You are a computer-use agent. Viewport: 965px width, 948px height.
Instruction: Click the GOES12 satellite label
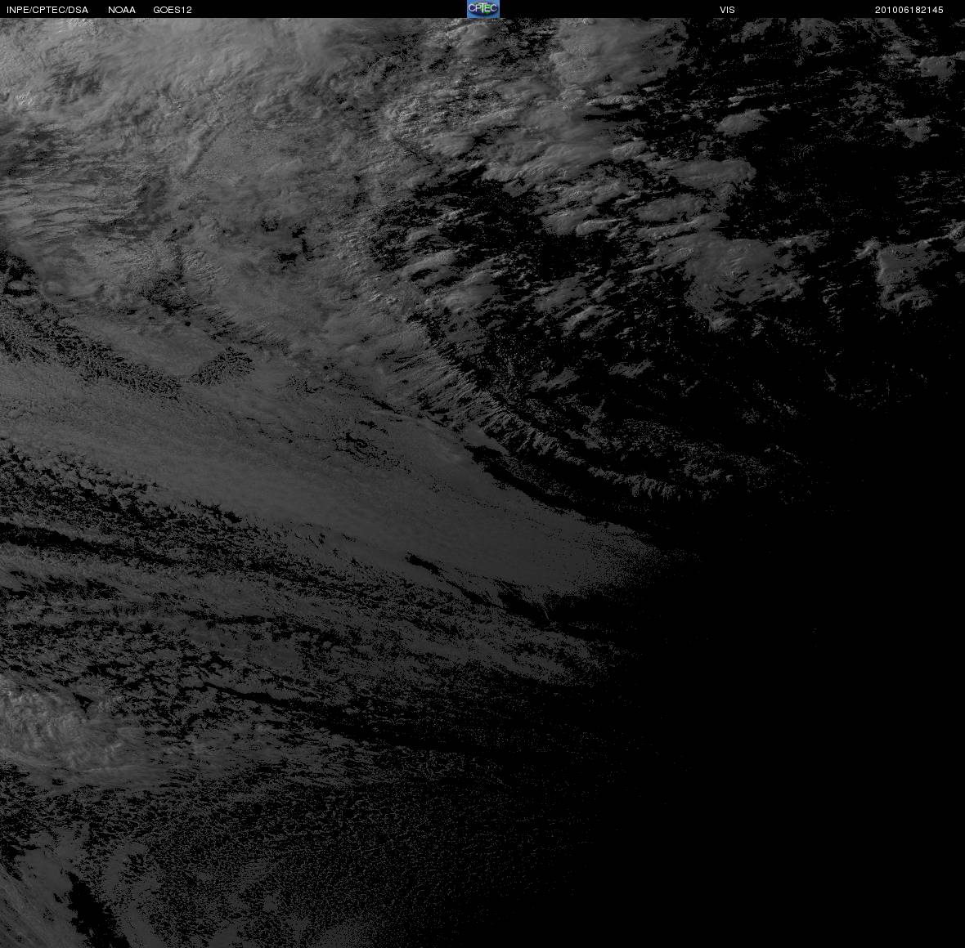[173, 10]
